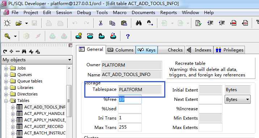
Task: Click the Find Next binoculars-arrow icon
Action: [x=150, y=23]
